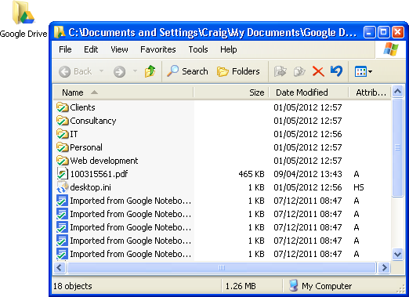Click the IT folder icon
Screen dimensions: 409x297
point(63,134)
